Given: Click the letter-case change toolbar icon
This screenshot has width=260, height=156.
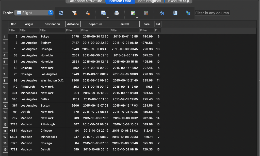Looking at the screenshot, I should 188,13.
